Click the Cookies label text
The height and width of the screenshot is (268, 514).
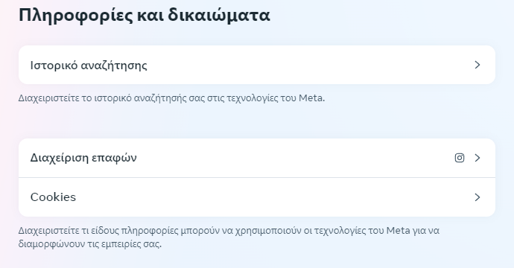tap(53, 197)
